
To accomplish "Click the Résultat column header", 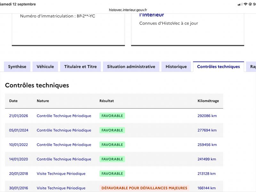I will pos(107,101).
